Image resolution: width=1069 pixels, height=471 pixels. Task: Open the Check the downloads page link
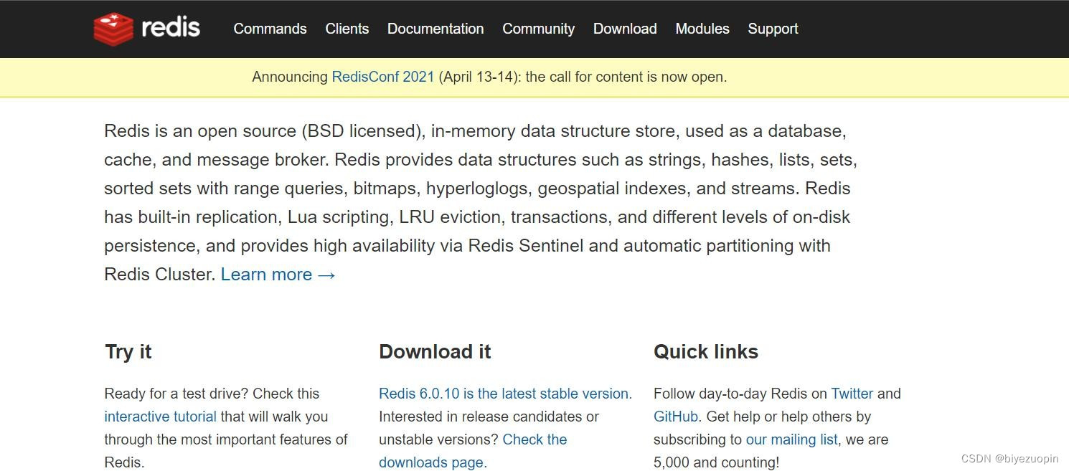coord(473,451)
